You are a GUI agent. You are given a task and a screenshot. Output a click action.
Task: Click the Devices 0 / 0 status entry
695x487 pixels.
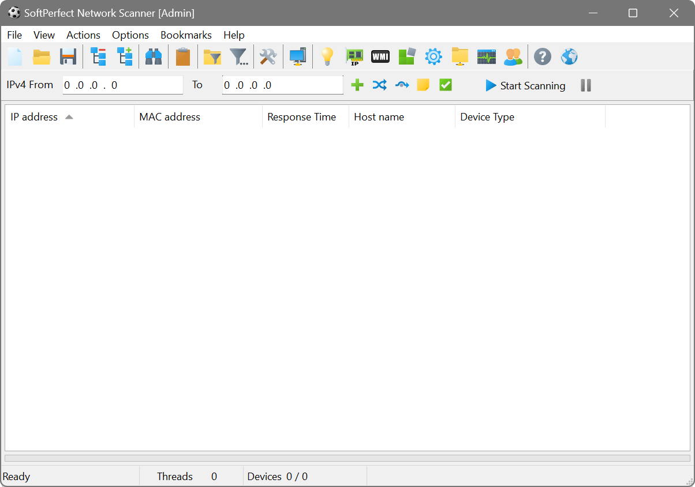[x=278, y=477]
